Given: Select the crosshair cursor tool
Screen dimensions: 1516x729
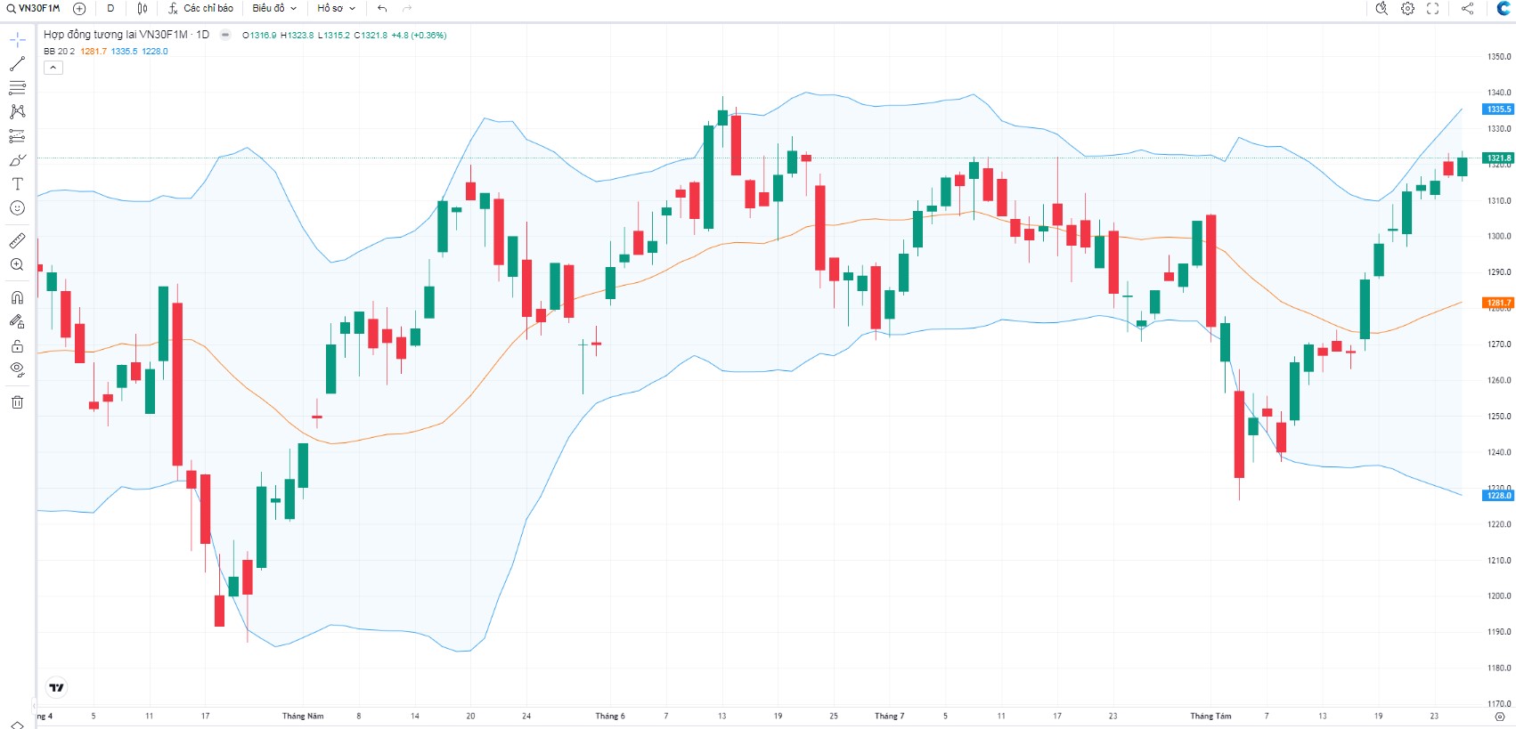Looking at the screenshot, I should 17,40.
